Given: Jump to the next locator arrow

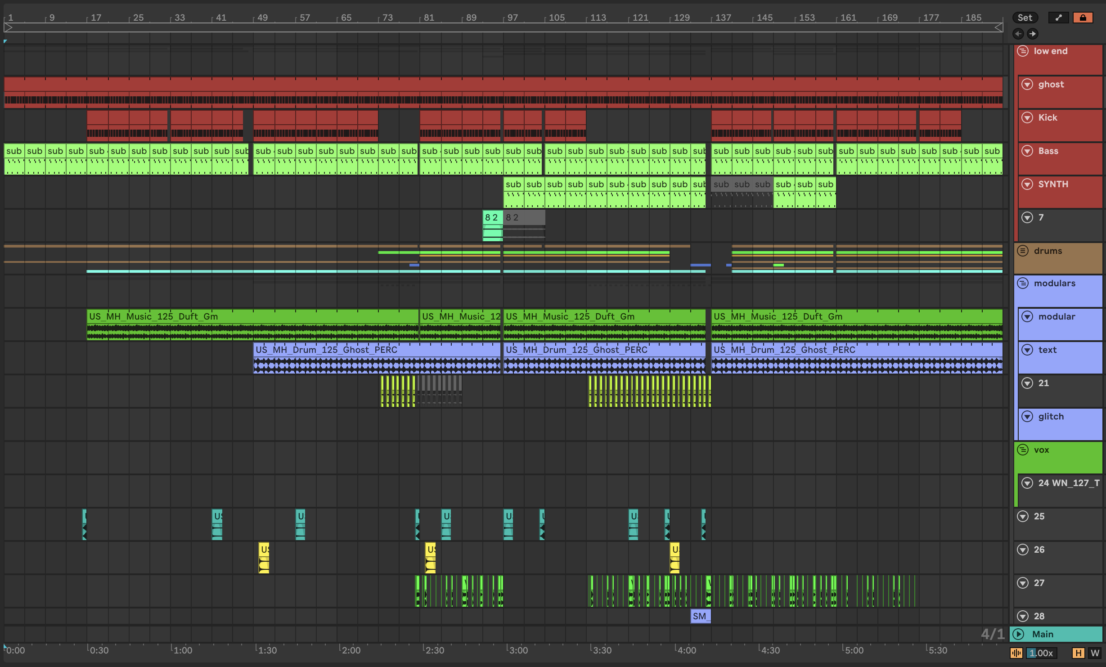Looking at the screenshot, I should tap(1033, 34).
